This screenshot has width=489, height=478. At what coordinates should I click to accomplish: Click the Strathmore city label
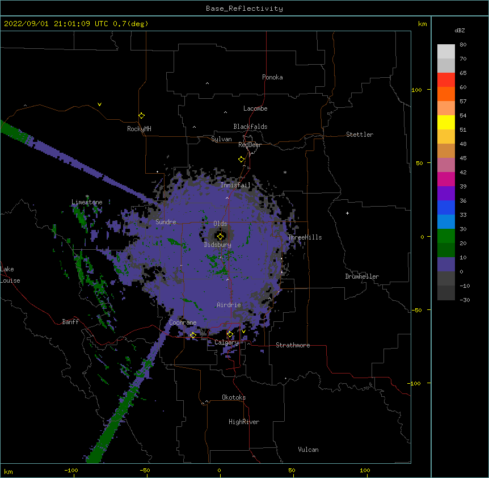293,345
